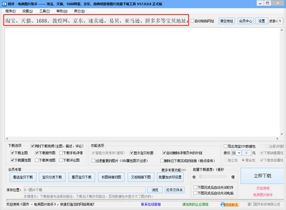Select the 复合包 radio button

[243, 160]
